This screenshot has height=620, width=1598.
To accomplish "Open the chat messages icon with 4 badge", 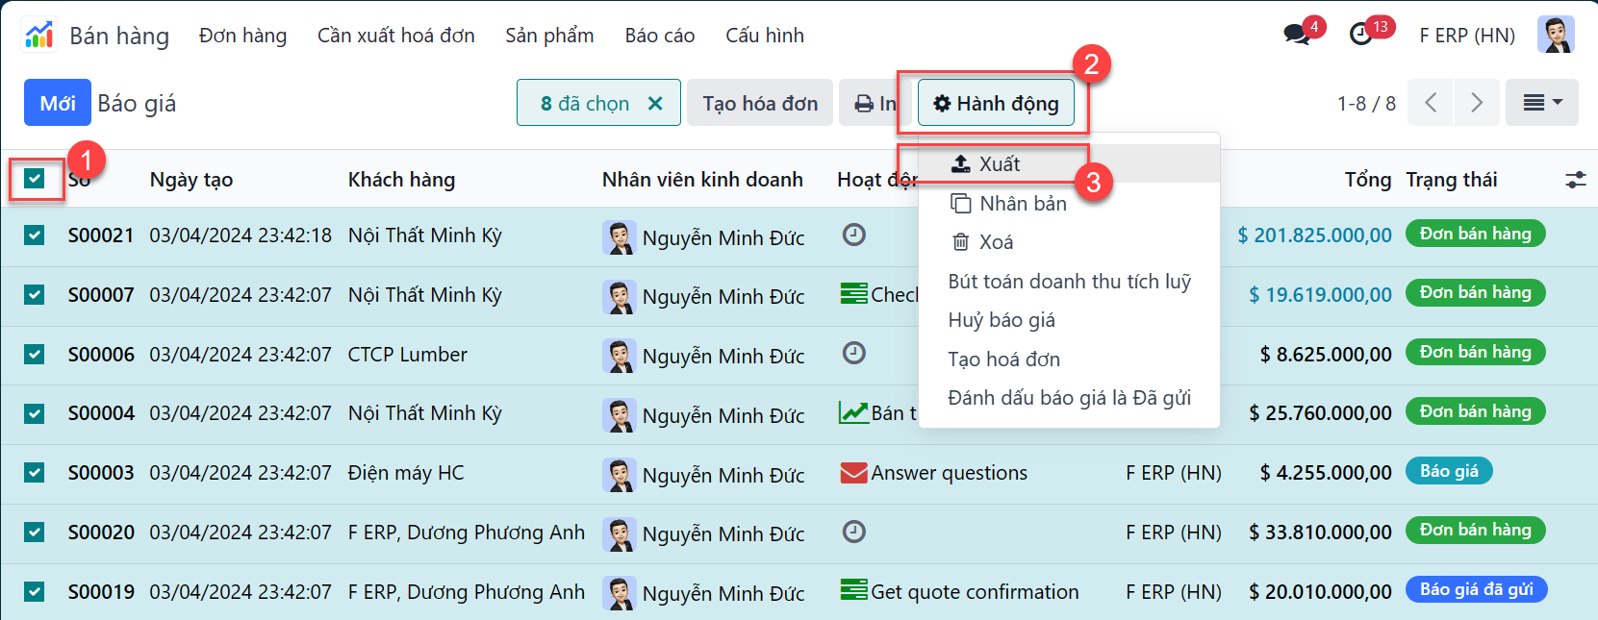I will 1297,35.
